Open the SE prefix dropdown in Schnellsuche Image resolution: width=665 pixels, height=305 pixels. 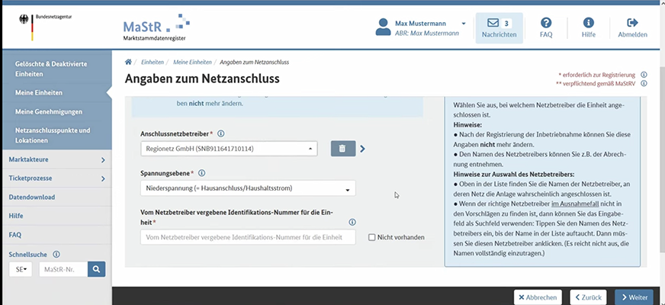coord(21,269)
